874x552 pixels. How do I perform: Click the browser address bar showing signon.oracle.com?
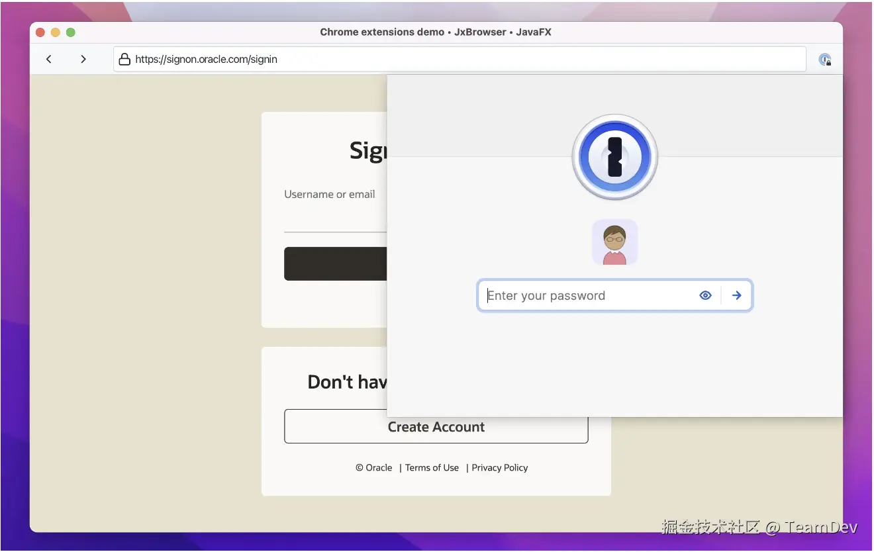pos(265,59)
